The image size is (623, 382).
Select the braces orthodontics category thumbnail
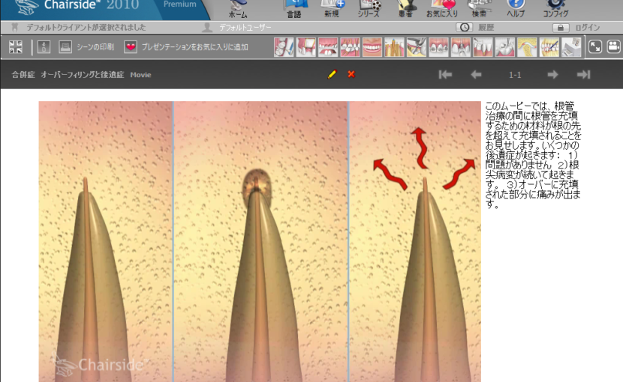click(438, 47)
